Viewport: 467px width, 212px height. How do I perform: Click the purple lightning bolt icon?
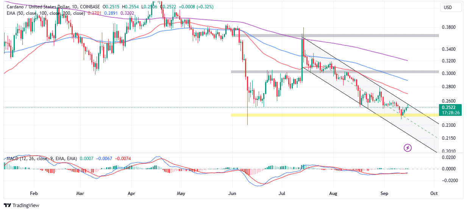pyautogui.click(x=408, y=148)
